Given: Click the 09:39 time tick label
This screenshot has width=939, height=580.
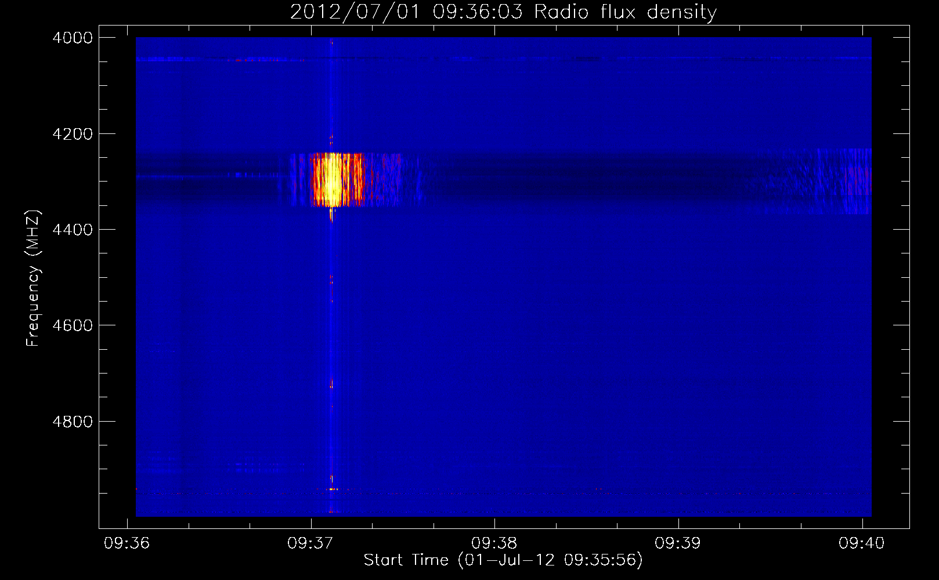Looking at the screenshot, I should [x=678, y=543].
